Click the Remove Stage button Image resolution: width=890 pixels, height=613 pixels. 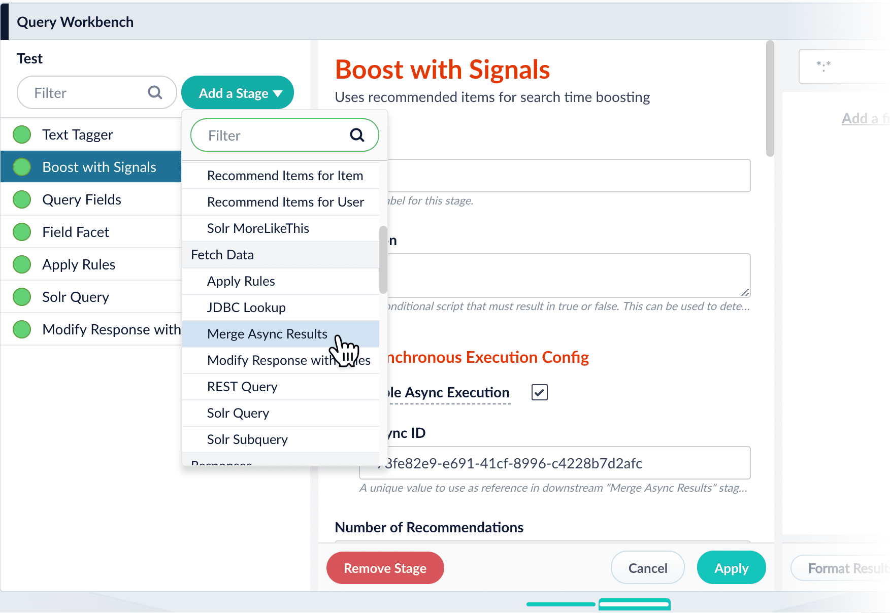pyautogui.click(x=385, y=568)
